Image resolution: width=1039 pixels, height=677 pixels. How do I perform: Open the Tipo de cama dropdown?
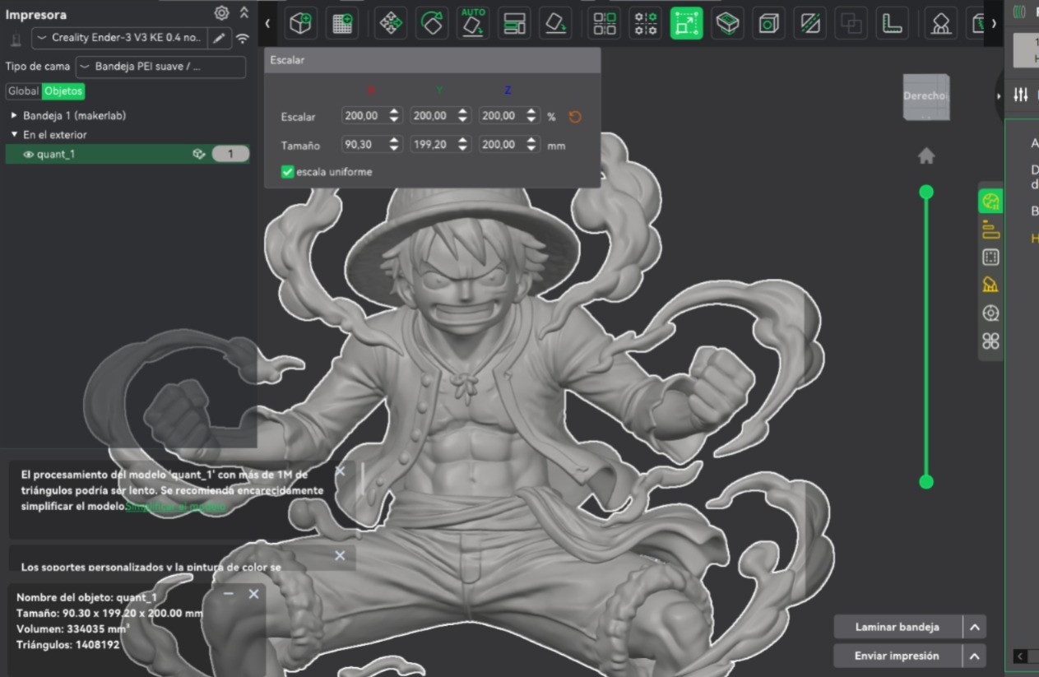[160, 67]
